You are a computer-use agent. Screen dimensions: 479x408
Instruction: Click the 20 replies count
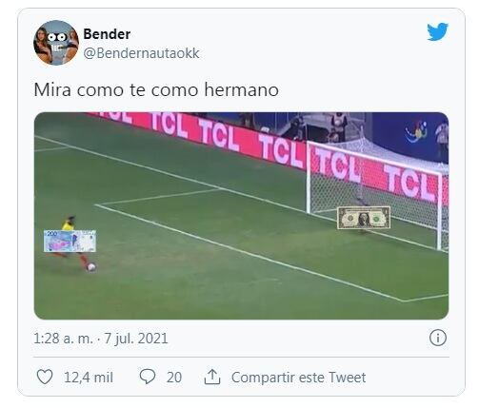tap(174, 378)
